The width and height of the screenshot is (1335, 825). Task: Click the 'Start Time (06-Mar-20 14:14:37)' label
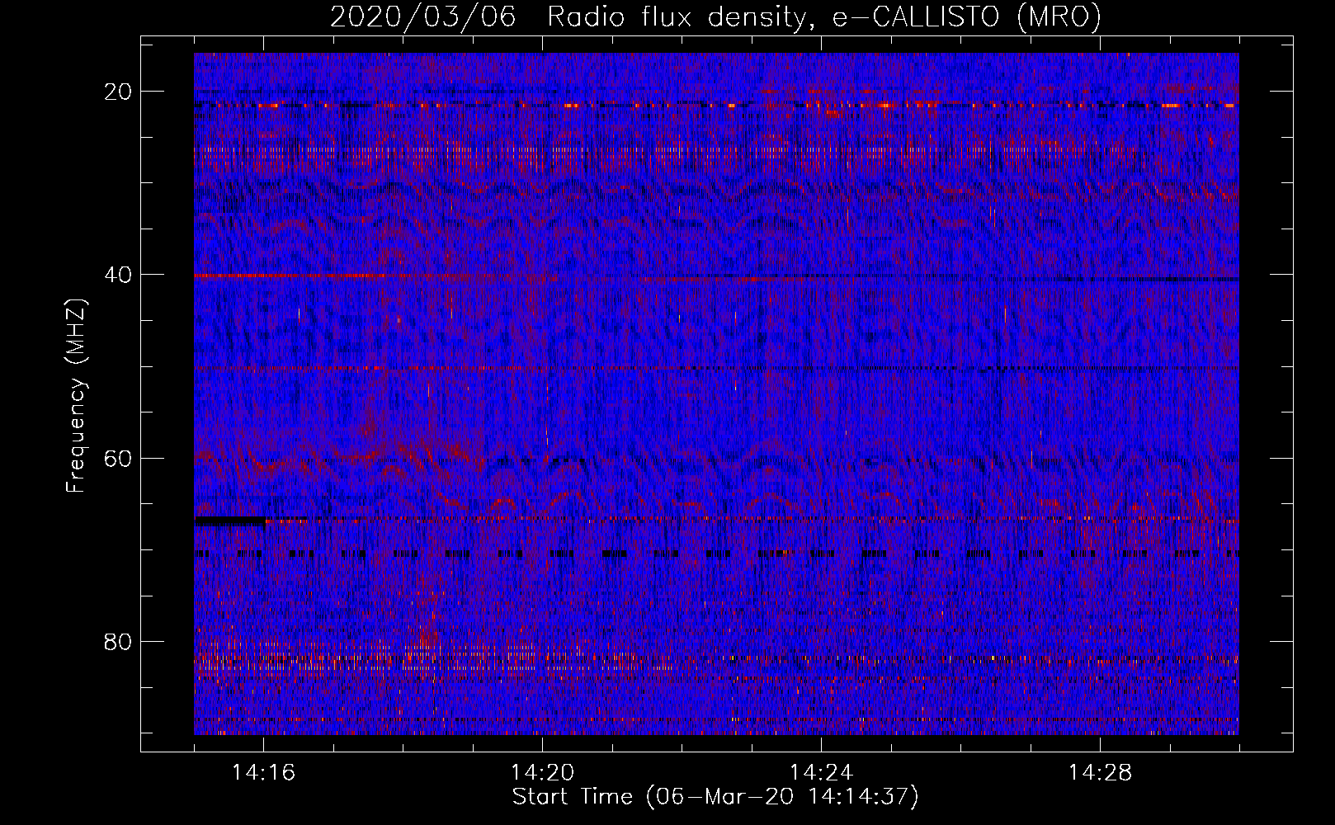[x=715, y=797]
